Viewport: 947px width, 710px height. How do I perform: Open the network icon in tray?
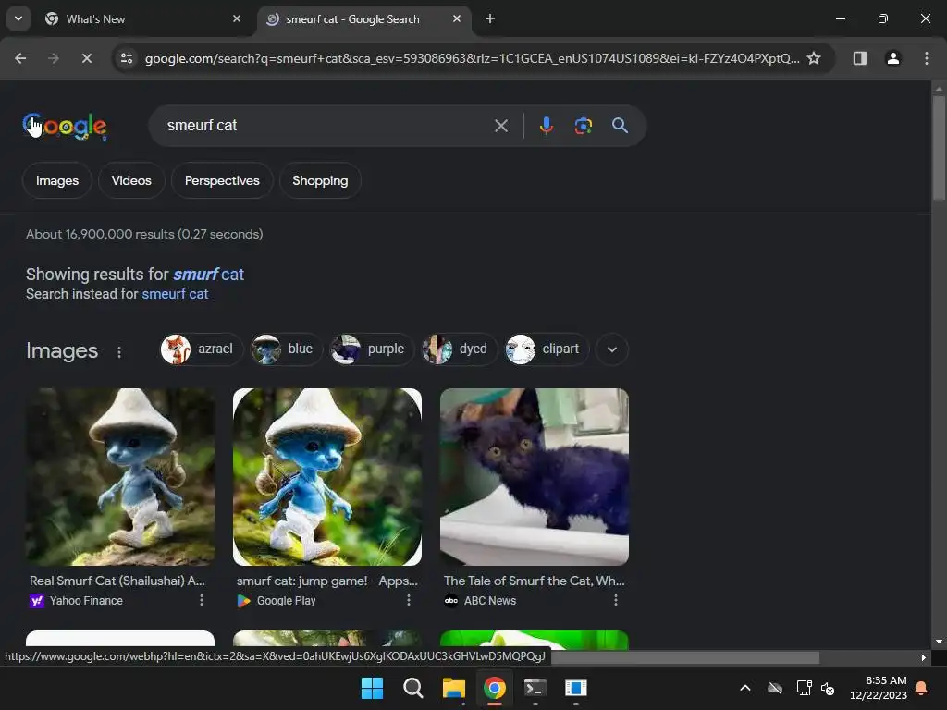804,688
